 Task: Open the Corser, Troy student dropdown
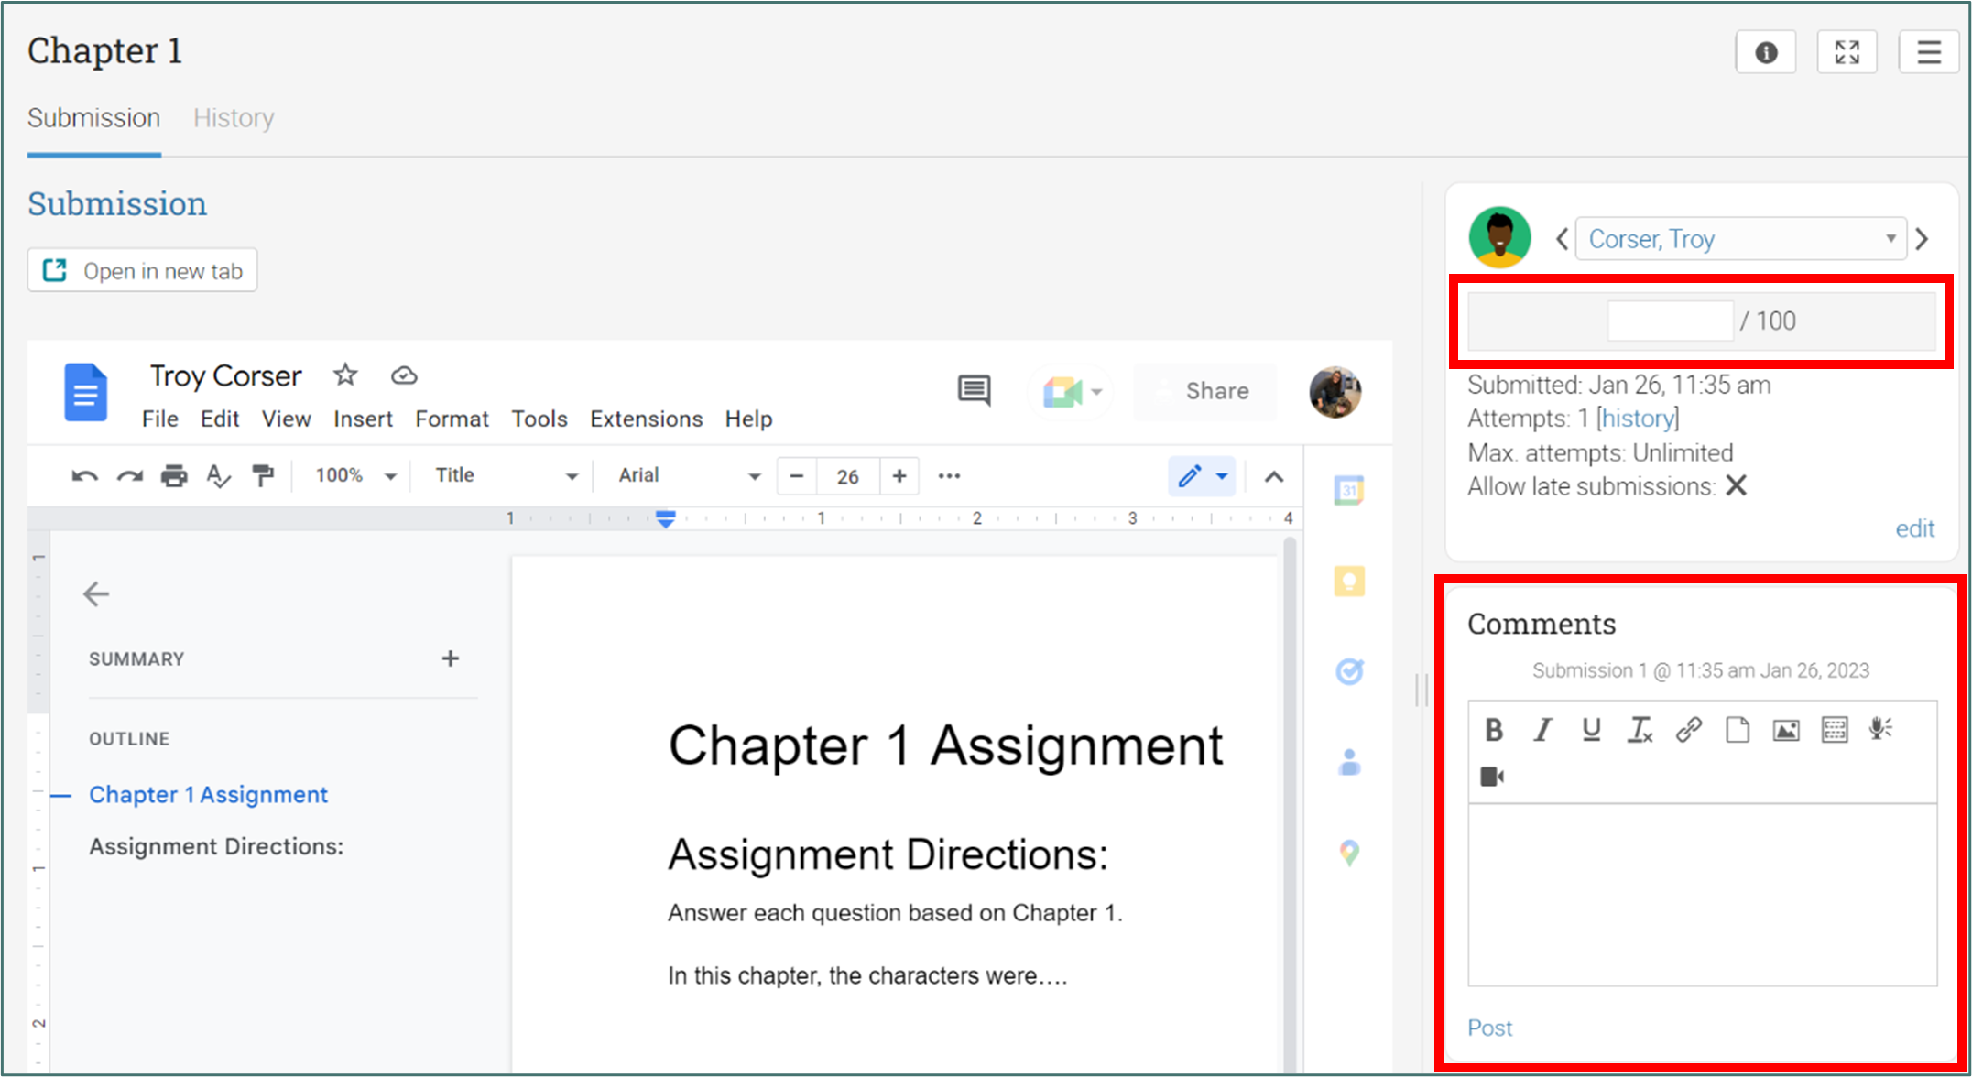tap(1740, 239)
